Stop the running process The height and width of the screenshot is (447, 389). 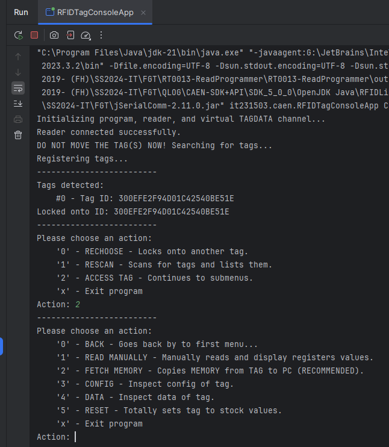tap(34, 36)
